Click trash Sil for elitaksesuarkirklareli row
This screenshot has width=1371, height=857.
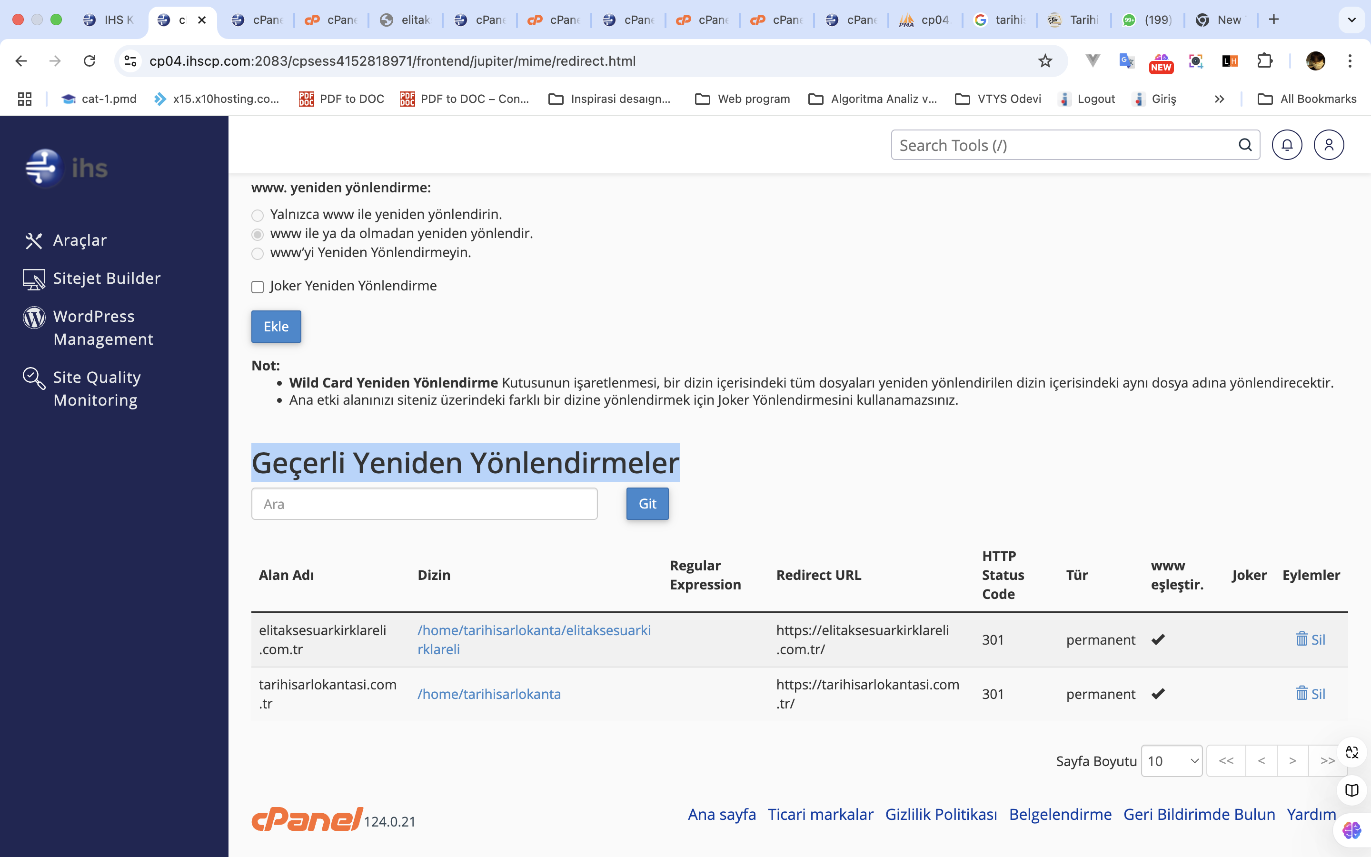tap(1310, 639)
